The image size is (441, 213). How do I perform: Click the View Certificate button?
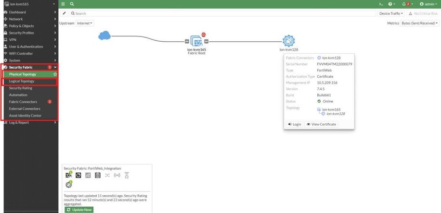tap(321, 124)
